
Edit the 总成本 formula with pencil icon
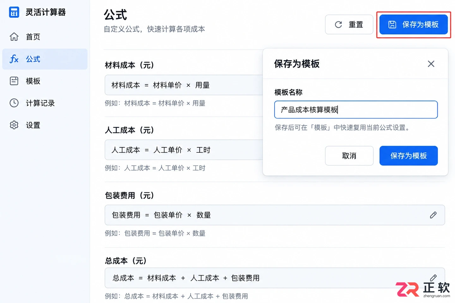(x=433, y=278)
